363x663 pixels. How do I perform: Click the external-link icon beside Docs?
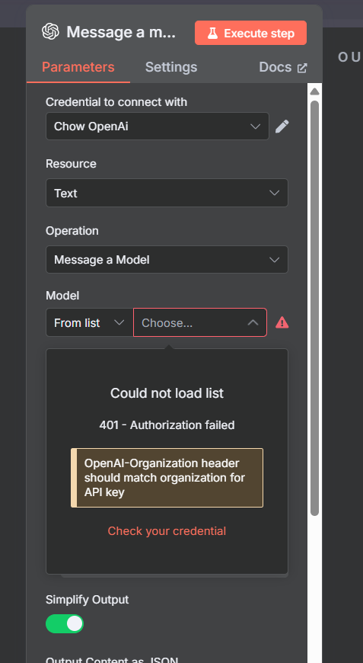point(302,68)
